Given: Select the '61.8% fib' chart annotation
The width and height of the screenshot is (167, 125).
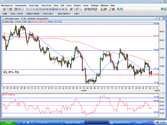Looking at the screenshot, I should point(11,72).
